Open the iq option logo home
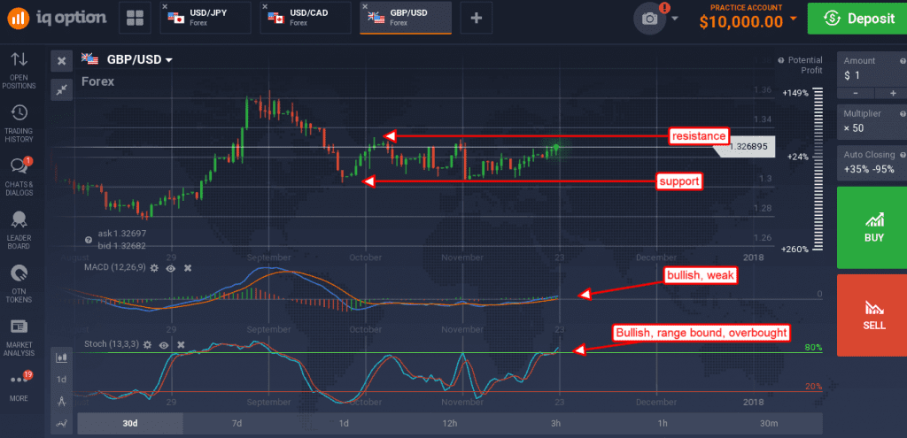This screenshot has width=907, height=438. point(57,18)
